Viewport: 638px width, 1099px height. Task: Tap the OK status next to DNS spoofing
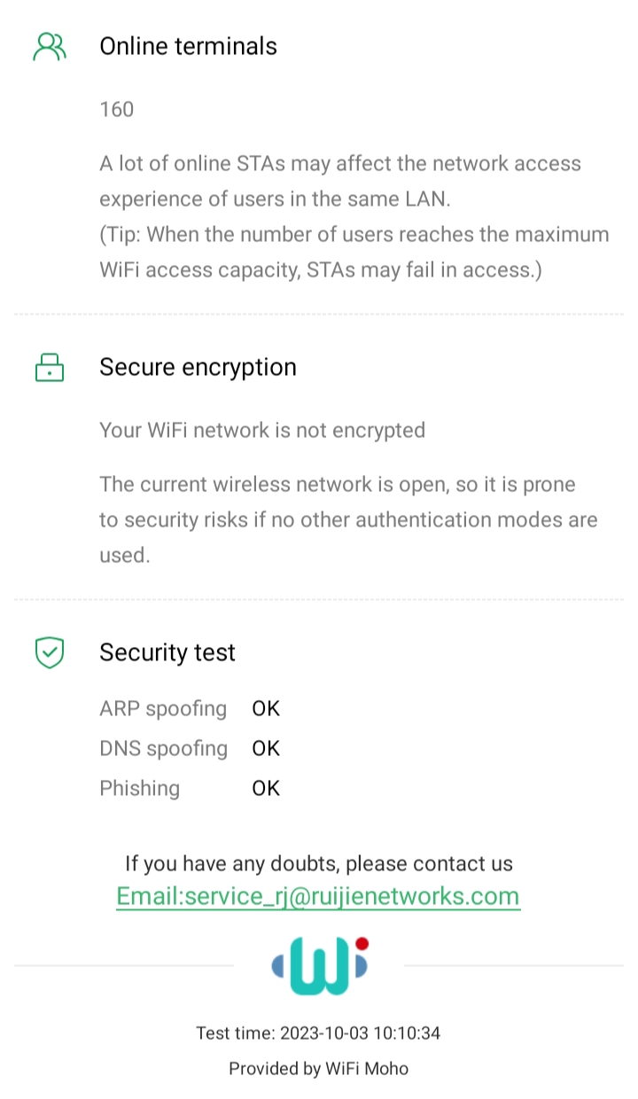click(266, 749)
